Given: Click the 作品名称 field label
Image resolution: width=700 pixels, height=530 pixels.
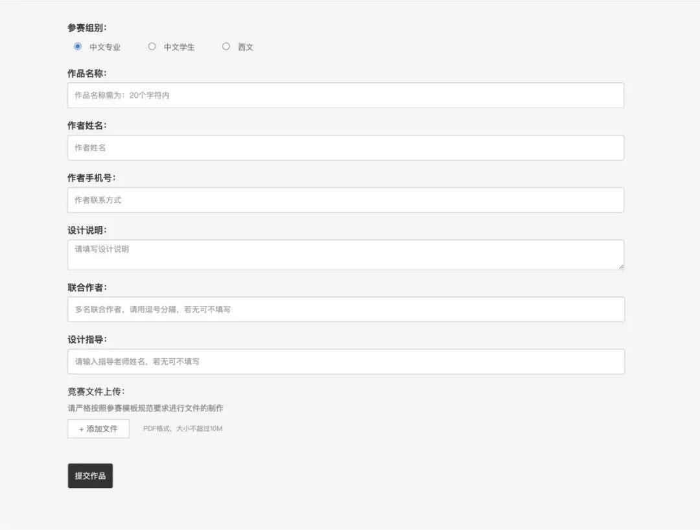Looking at the screenshot, I should (87, 73).
